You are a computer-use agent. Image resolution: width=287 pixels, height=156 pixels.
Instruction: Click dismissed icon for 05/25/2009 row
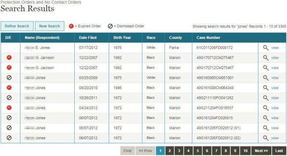[x=9, y=78]
